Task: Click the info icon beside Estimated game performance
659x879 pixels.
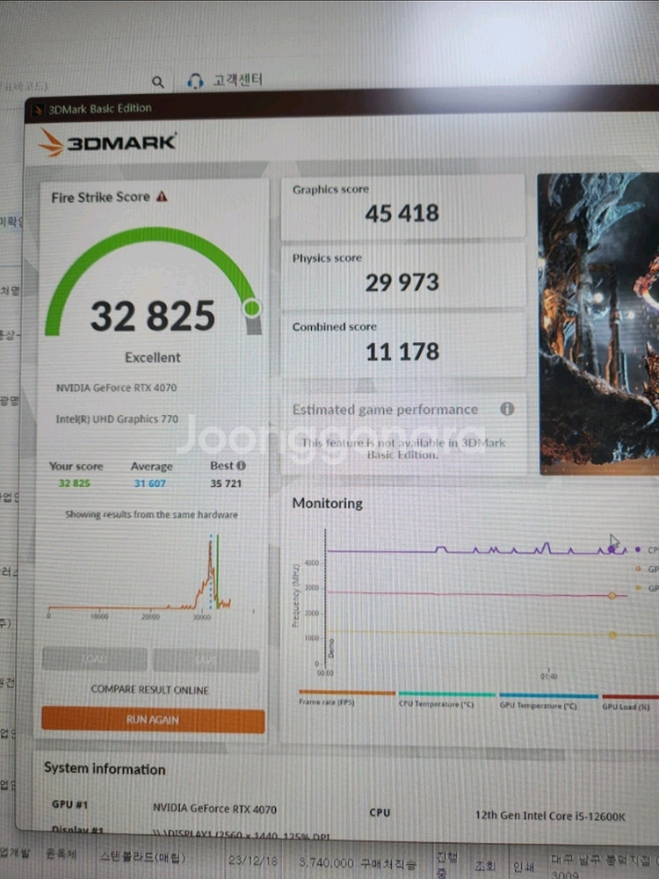Action: click(507, 409)
